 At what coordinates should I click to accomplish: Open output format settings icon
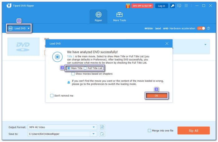click(x=102, y=127)
